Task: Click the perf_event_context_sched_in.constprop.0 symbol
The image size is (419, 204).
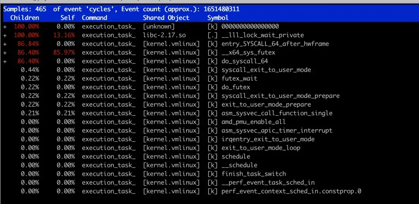Action: [x=291, y=191]
